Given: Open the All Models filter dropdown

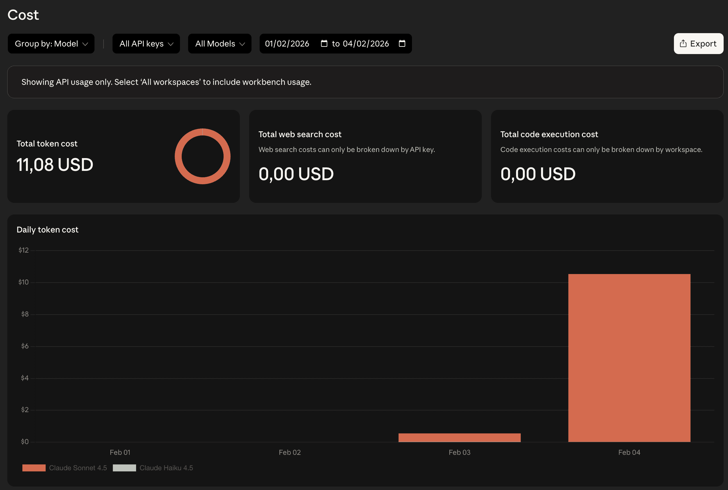Looking at the screenshot, I should click(x=220, y=44).
